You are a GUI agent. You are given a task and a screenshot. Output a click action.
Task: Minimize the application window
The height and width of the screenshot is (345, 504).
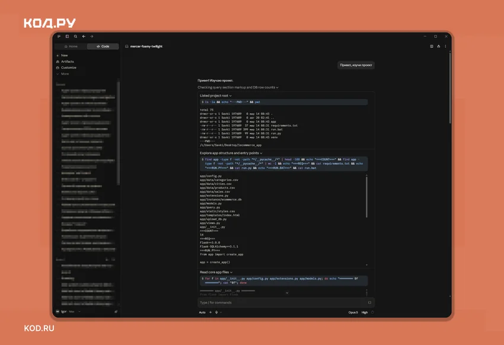(425, 37)
